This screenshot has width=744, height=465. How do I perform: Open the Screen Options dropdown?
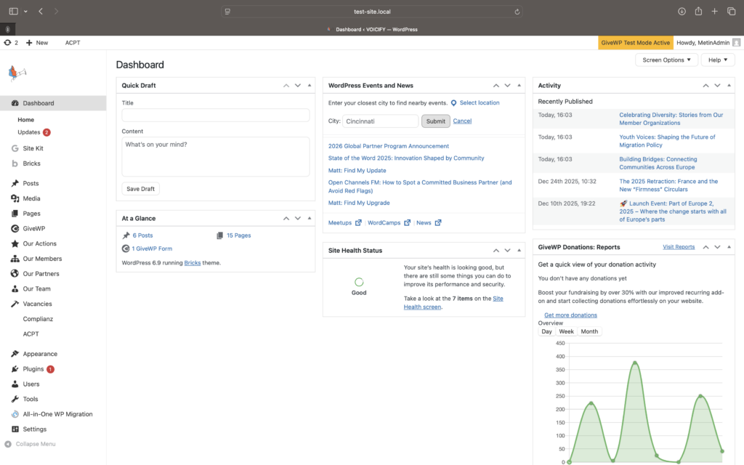click(x=666, y=60)
